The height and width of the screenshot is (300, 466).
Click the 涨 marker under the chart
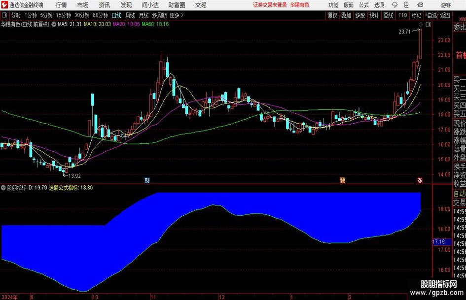pos(420,180)
